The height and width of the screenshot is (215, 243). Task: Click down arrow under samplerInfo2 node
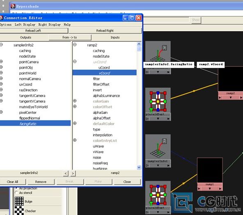[158, 72]
